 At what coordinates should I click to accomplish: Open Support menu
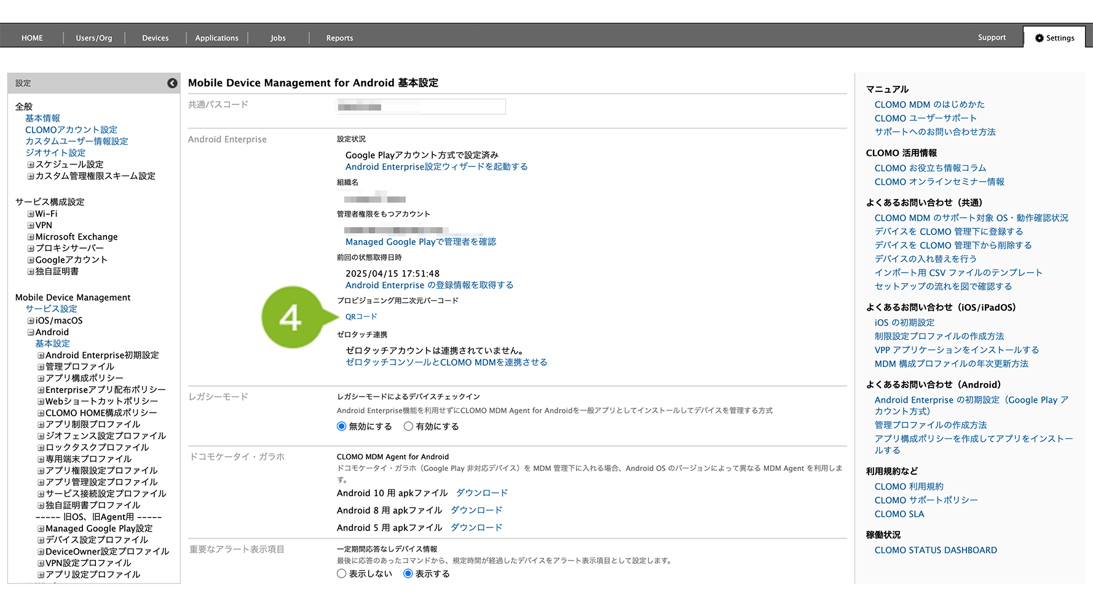click(x=992, y=37)
